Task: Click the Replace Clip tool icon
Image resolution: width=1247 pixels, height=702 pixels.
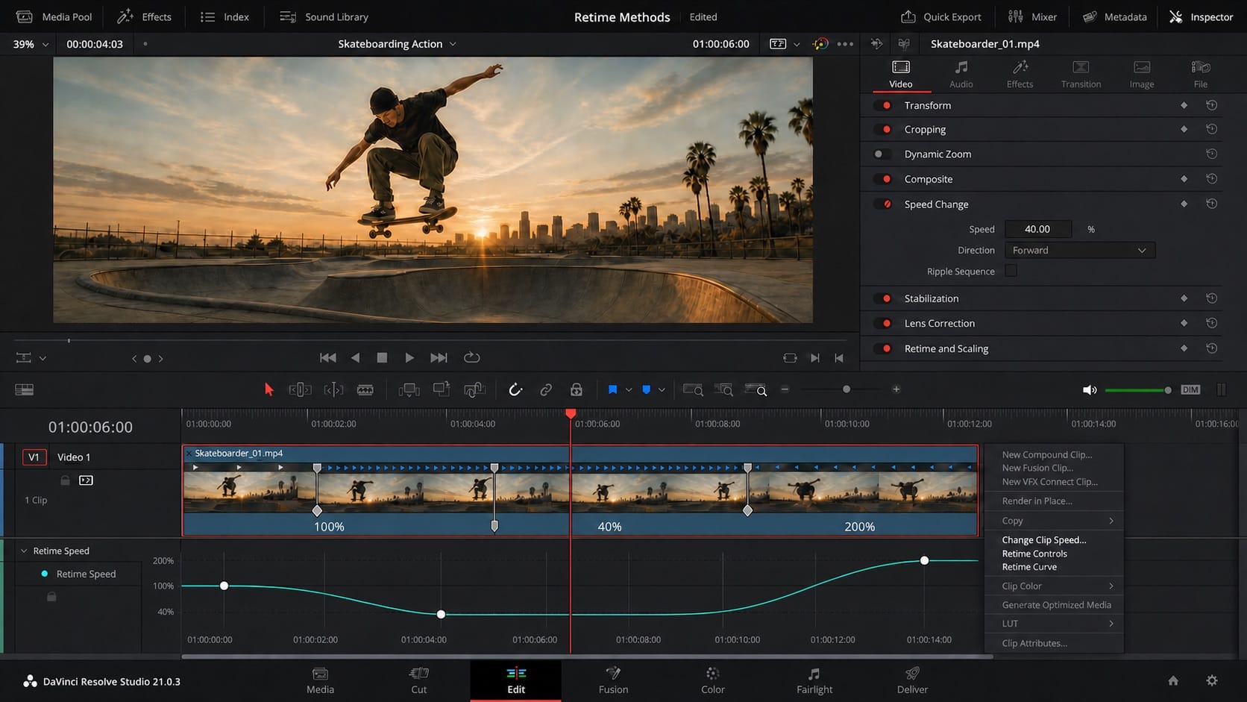Action: pos(474,389)
